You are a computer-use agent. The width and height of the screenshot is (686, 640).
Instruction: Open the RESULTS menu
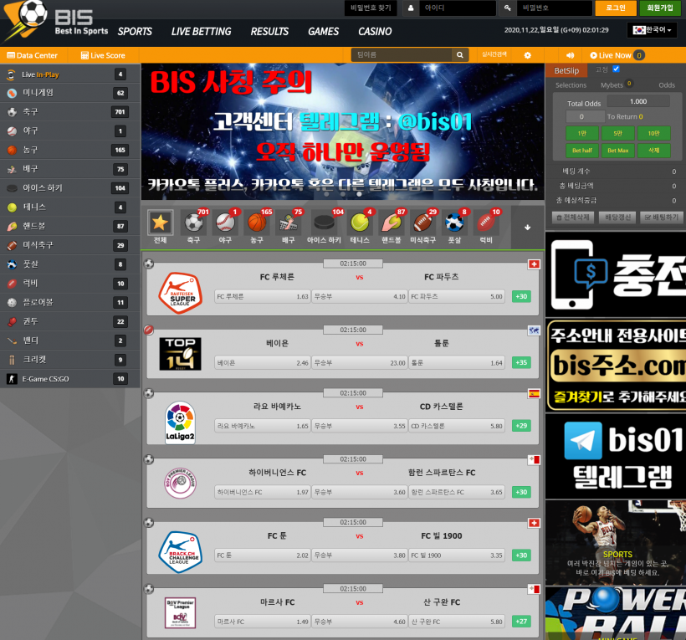pos(269,32)
